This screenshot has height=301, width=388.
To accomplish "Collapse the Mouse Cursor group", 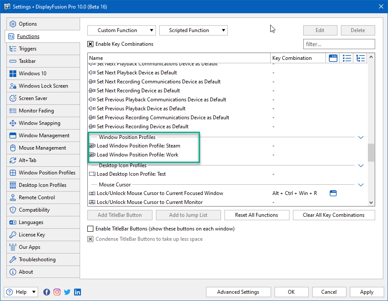I will [361, 185].
